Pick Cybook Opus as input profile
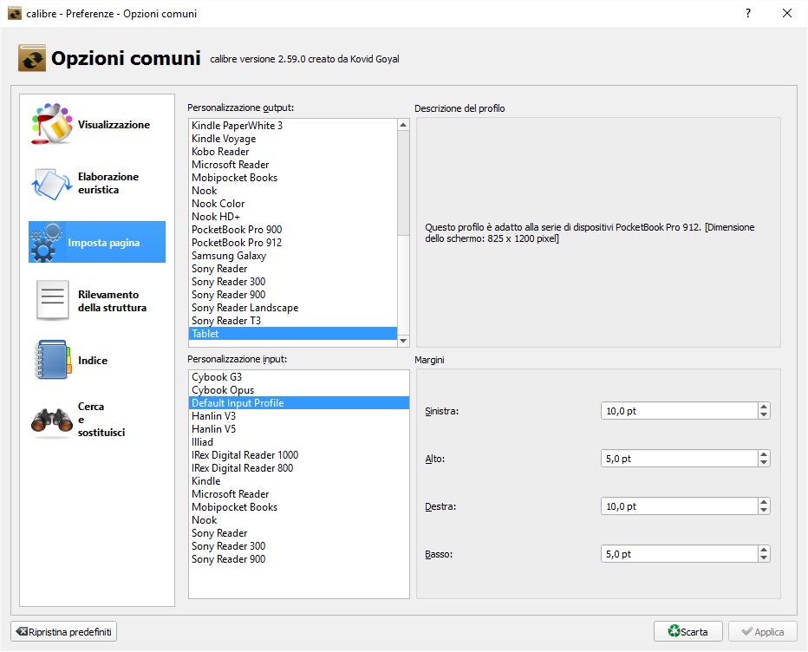Viewport: 808px width, 652px height. (222, 390)
